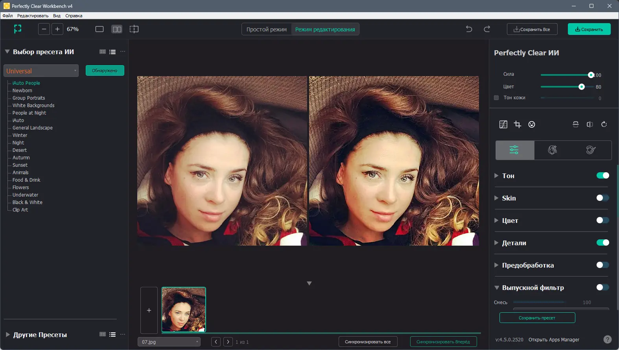
Task: Click Синхронизировать все button
Action: coord(368,342)
